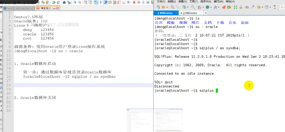This screenshot has width=285, height=132.
Task: Expand layout dropdown arrow in Xshell
Action: click(270, 7)
